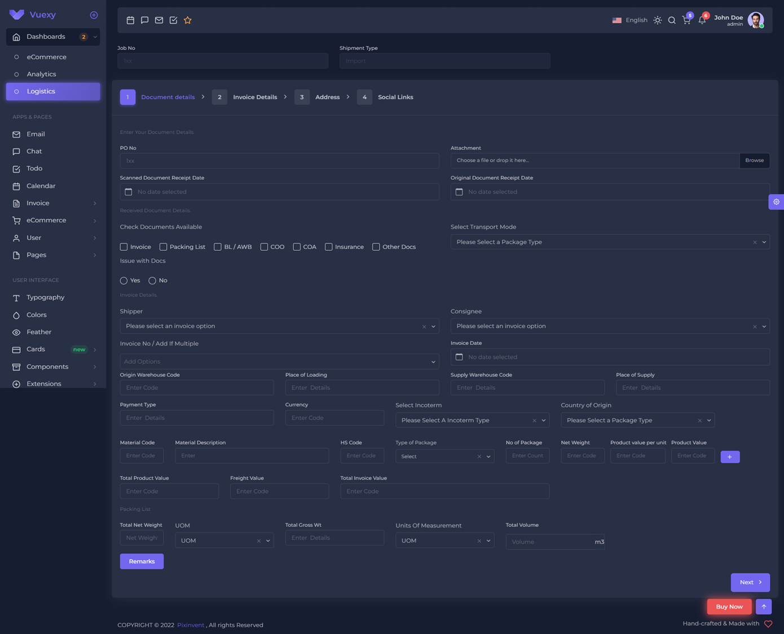The height and width of the screenshot is (634, 784).
Task: Click the star bookmark icon
Action: coord(188,20)
